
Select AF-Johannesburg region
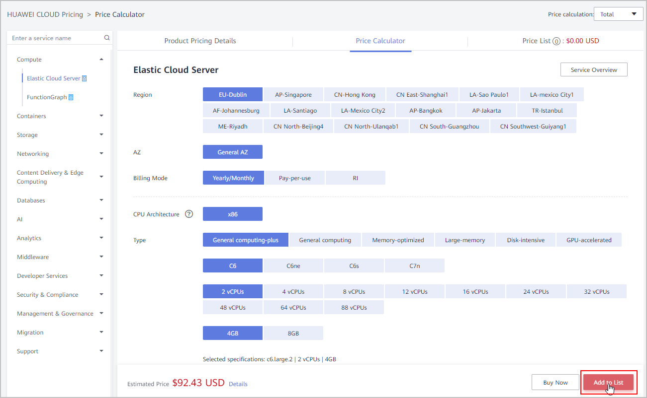click(236, 111)
